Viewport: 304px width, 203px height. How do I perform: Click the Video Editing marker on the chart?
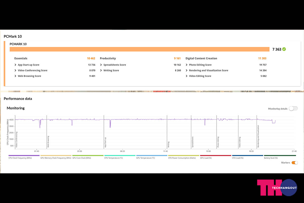[240, 142]
